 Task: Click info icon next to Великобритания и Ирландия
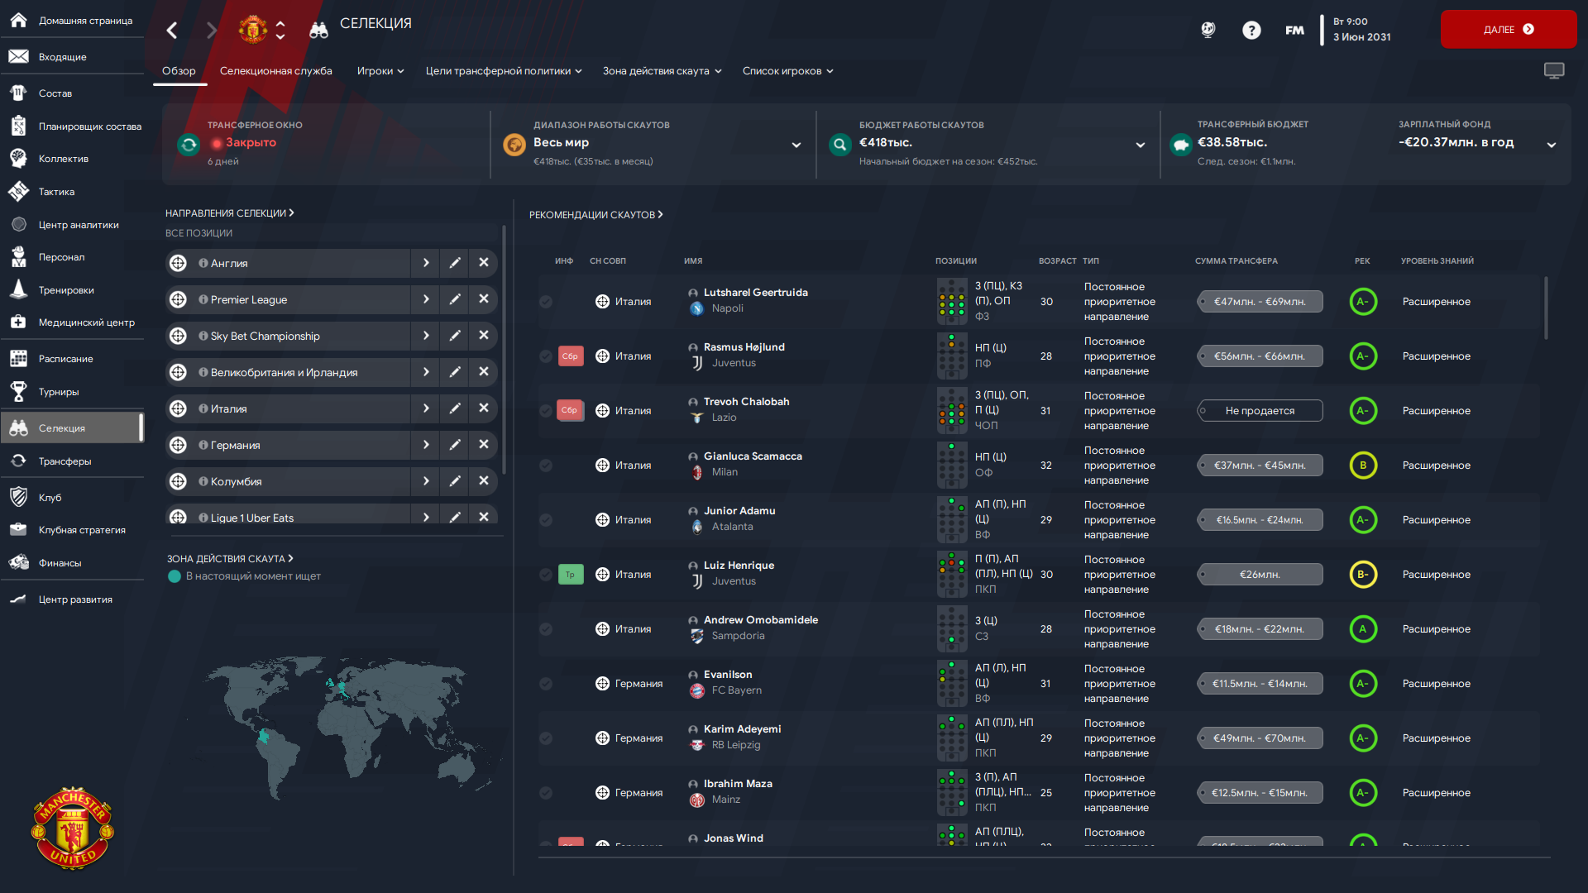coord(203,372)
